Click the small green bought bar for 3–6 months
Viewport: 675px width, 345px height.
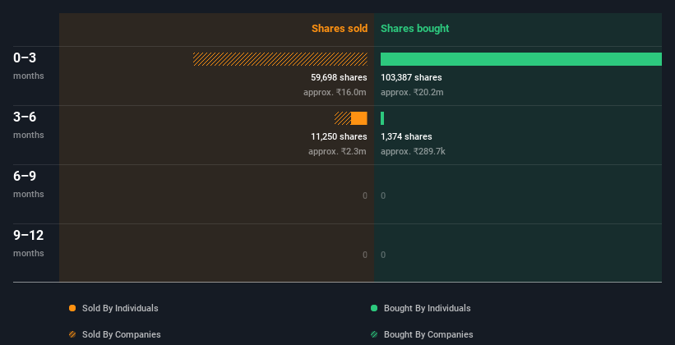coord(382,118)
